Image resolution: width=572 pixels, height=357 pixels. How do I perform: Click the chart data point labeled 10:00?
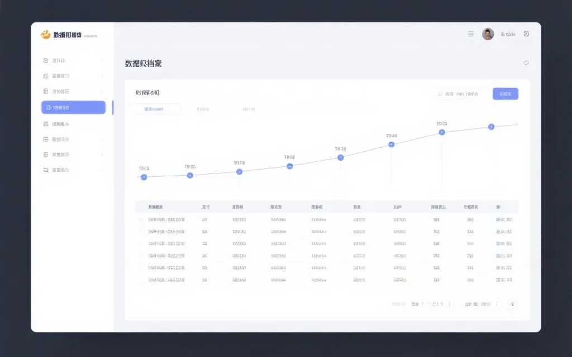coord(391,144)
